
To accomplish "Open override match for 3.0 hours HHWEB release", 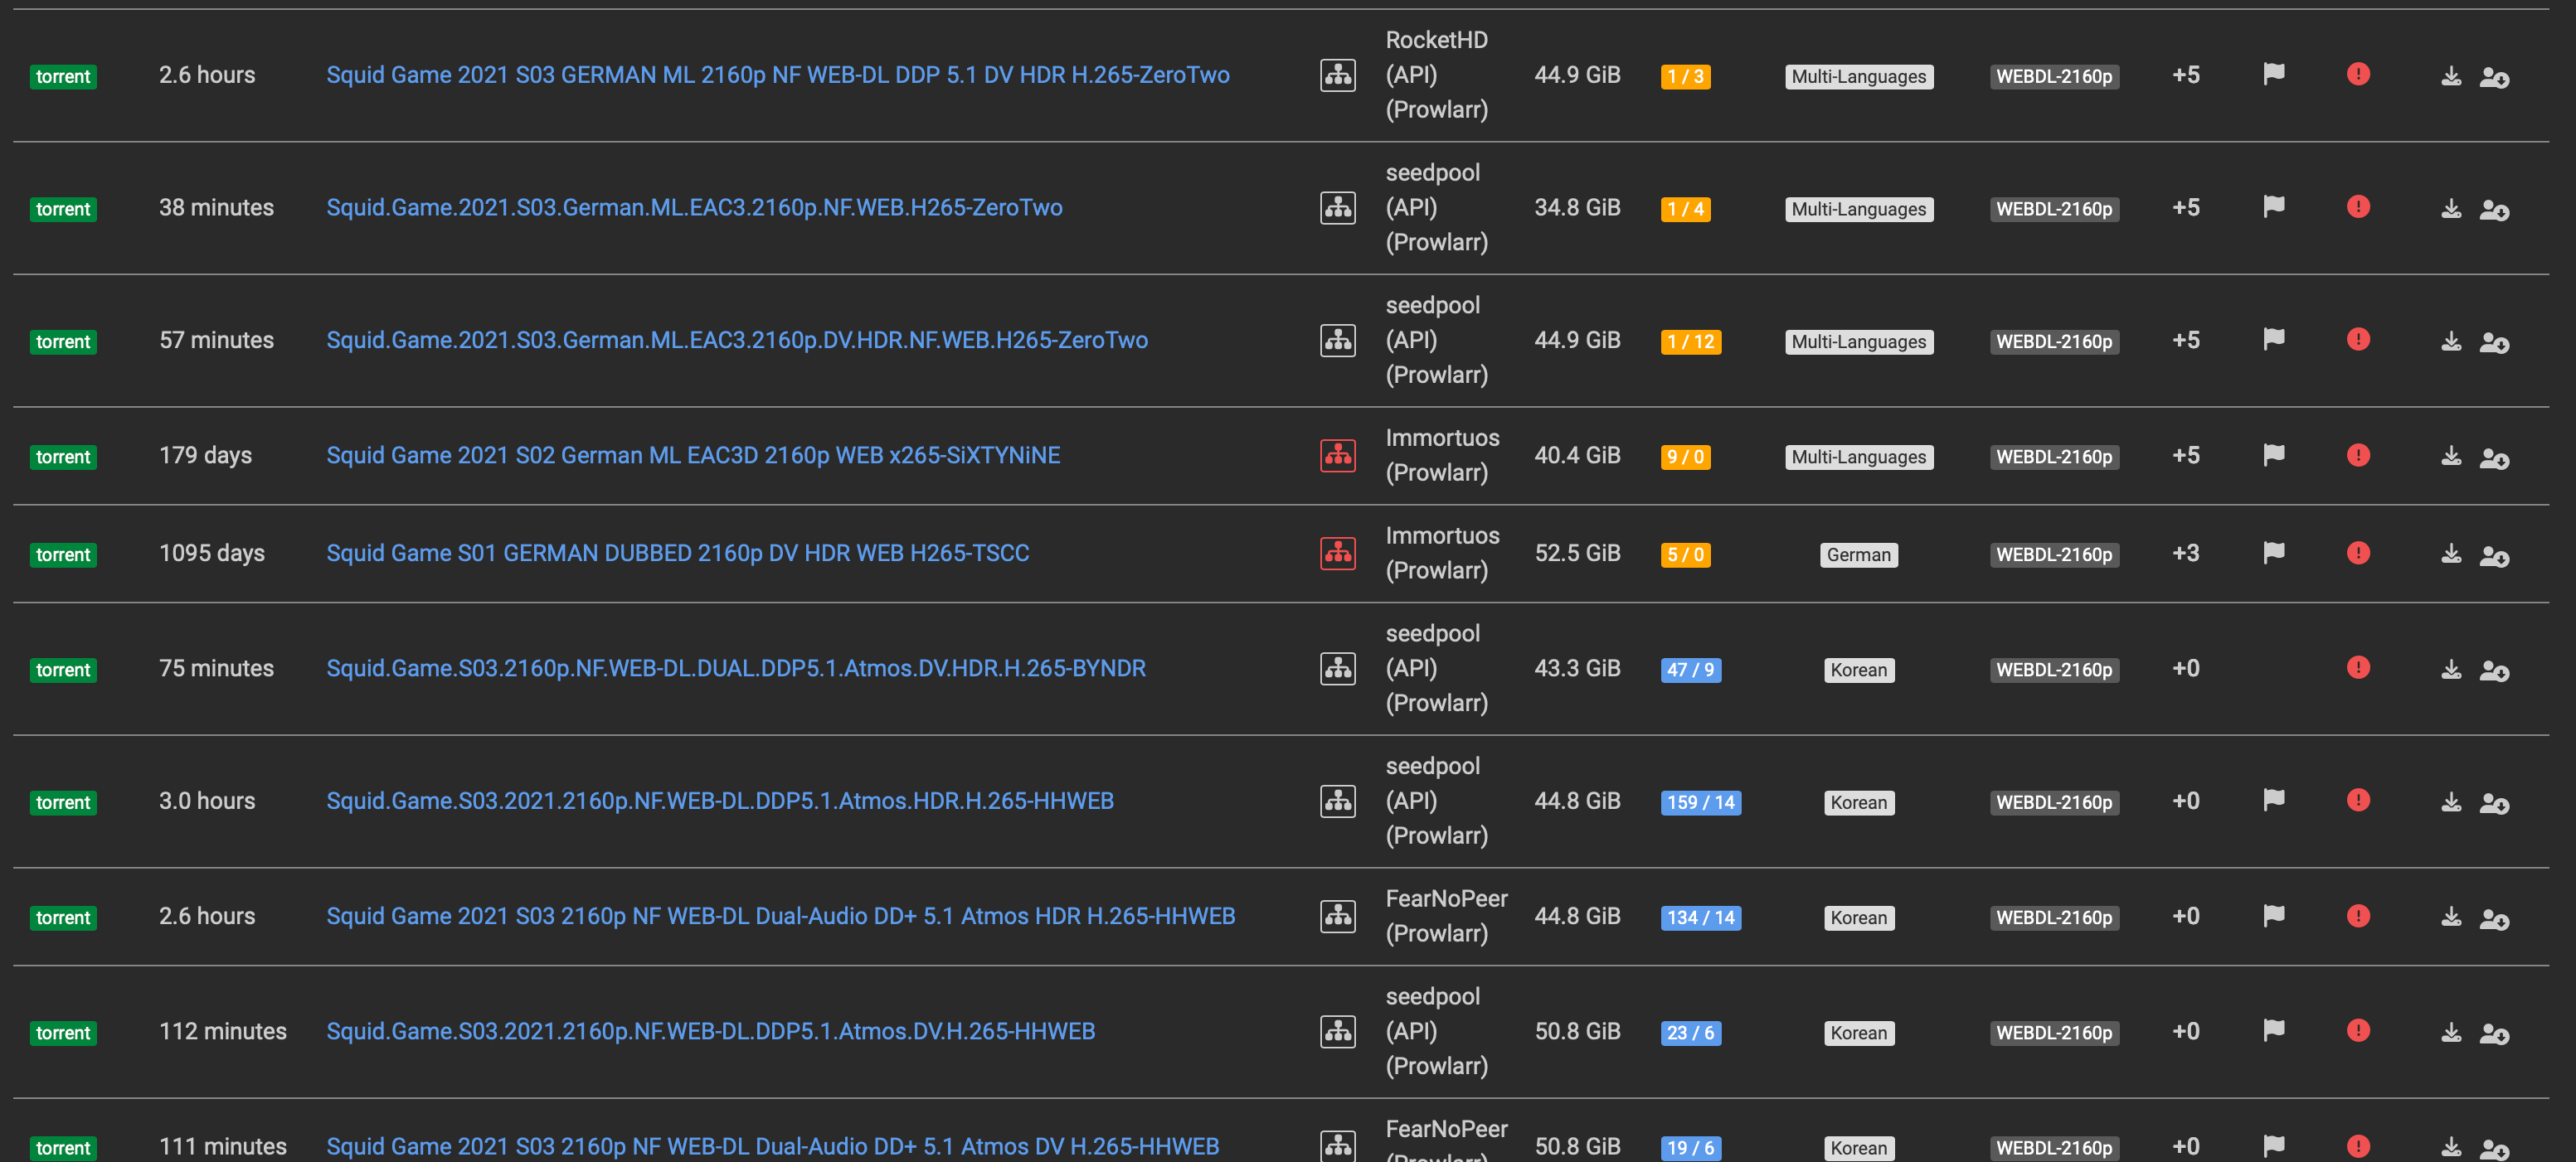I will click(x=2494, y=803).
